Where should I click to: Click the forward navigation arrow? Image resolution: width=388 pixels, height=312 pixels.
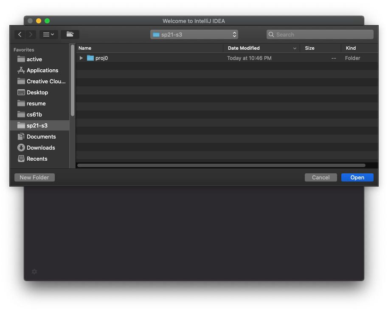tap(31, 34)
